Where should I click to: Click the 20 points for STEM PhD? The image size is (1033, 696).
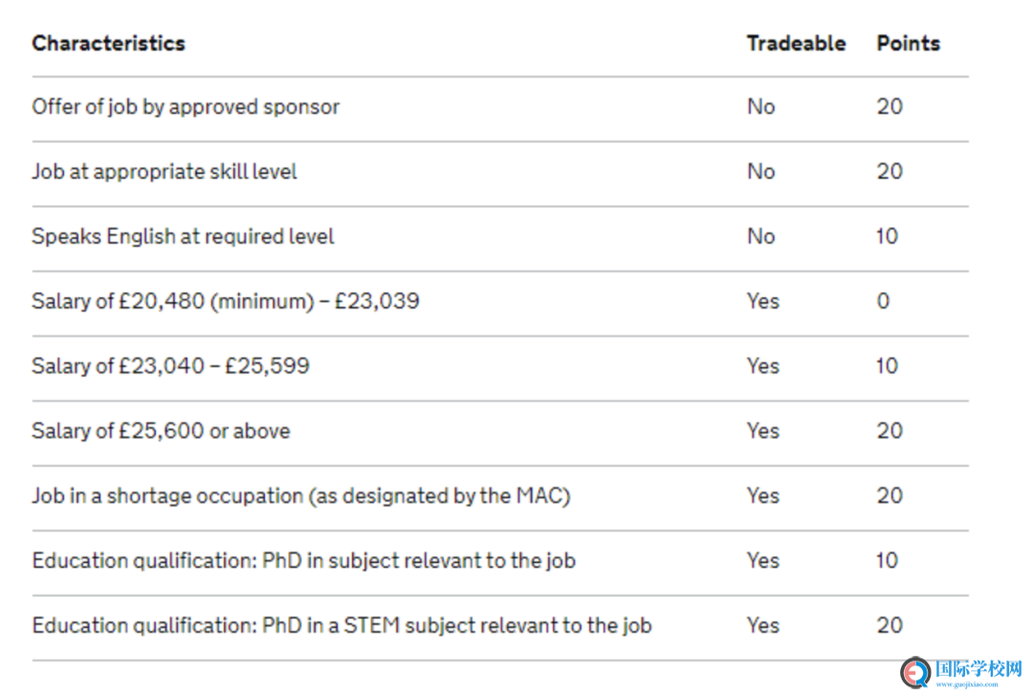pos(890,625)
